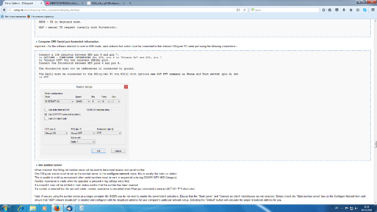Close the if232_sch_p.gif tab
377x212 pixels.
(x=124, y=3)
